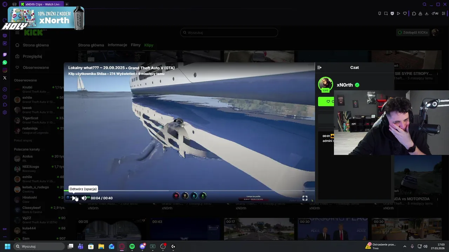Click the snapshot capture icon in toolbar

(x=386, y=13)
